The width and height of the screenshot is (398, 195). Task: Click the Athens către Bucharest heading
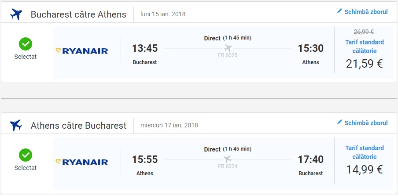tap(78, 125)
